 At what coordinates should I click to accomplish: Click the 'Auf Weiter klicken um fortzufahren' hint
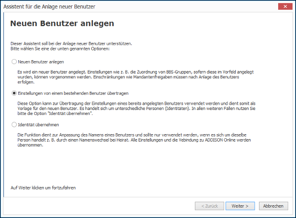coord(43,188)
